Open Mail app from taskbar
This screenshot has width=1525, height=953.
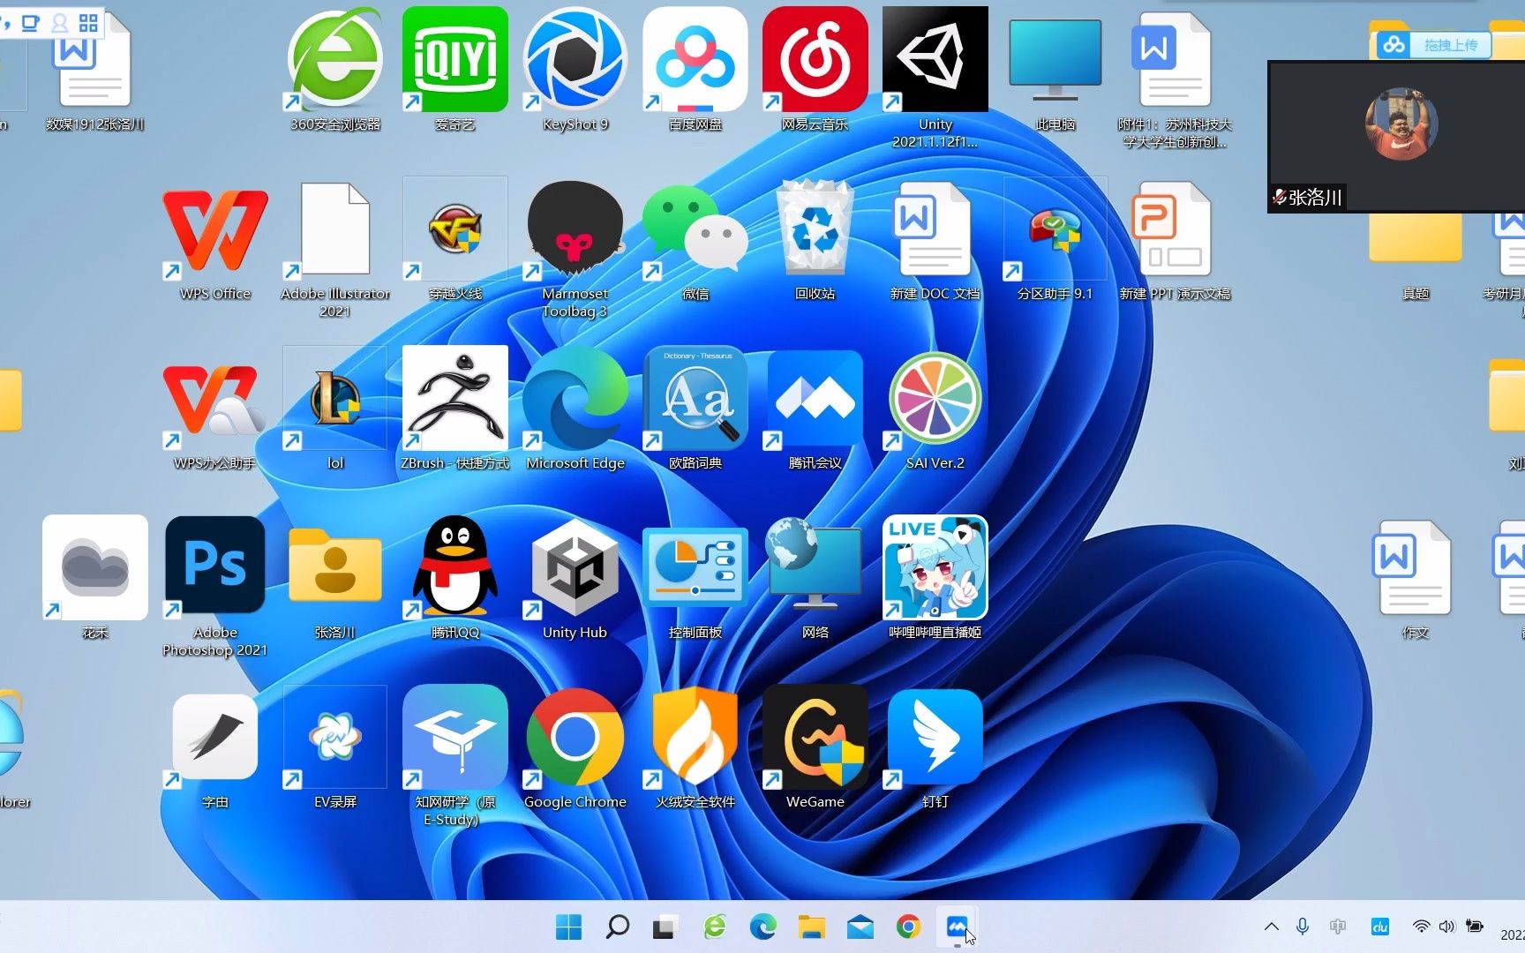[x=860, y=927]
